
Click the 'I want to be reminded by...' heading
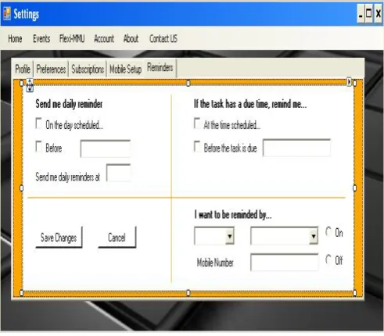pyautogui.click(x=233, y=215)
